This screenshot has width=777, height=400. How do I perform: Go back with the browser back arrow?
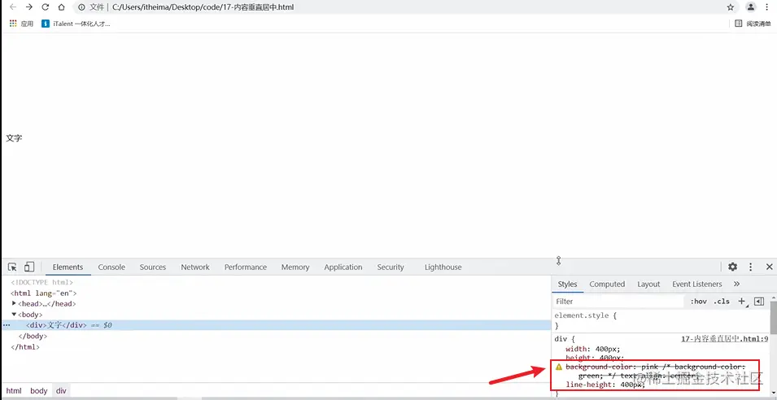13,7
